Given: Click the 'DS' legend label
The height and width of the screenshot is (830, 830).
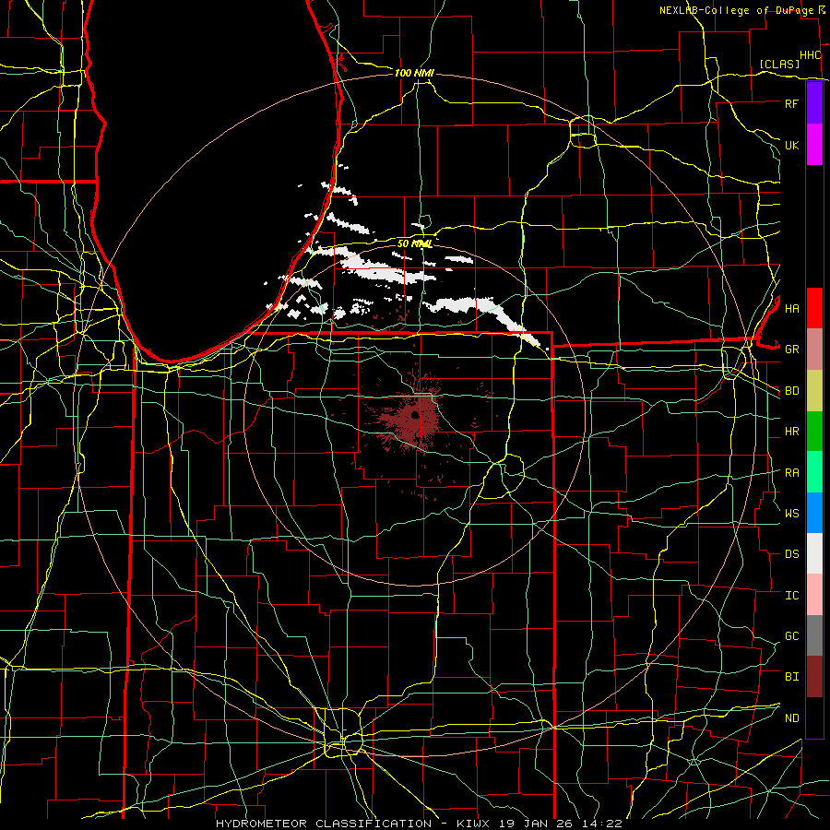Looking at the screenshot, I should [791, 554].
